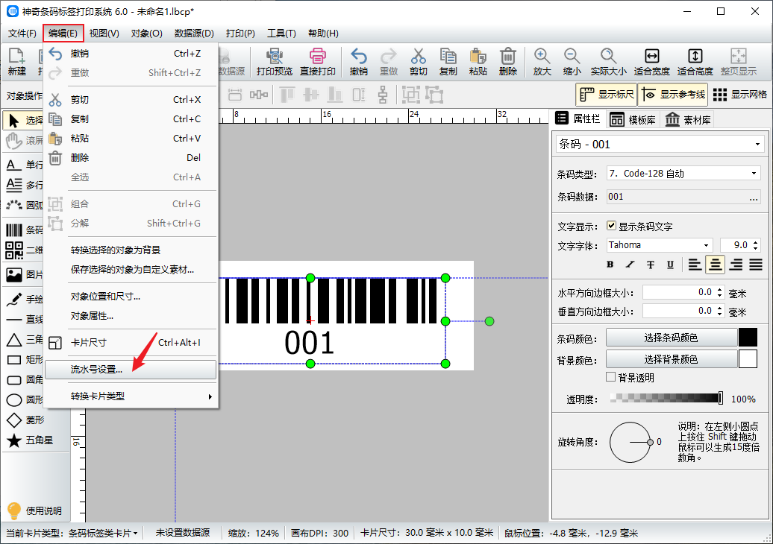773x544 pixels.
Task: Click the 旋转角度 rotation dial
Action: 631,442
